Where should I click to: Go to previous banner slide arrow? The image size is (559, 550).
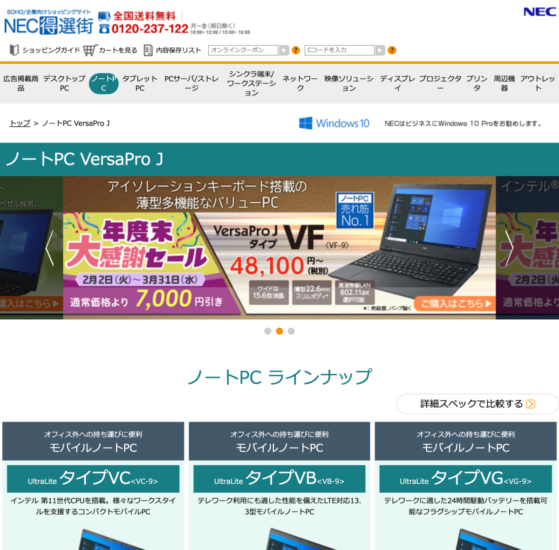(x=49, y=248)
